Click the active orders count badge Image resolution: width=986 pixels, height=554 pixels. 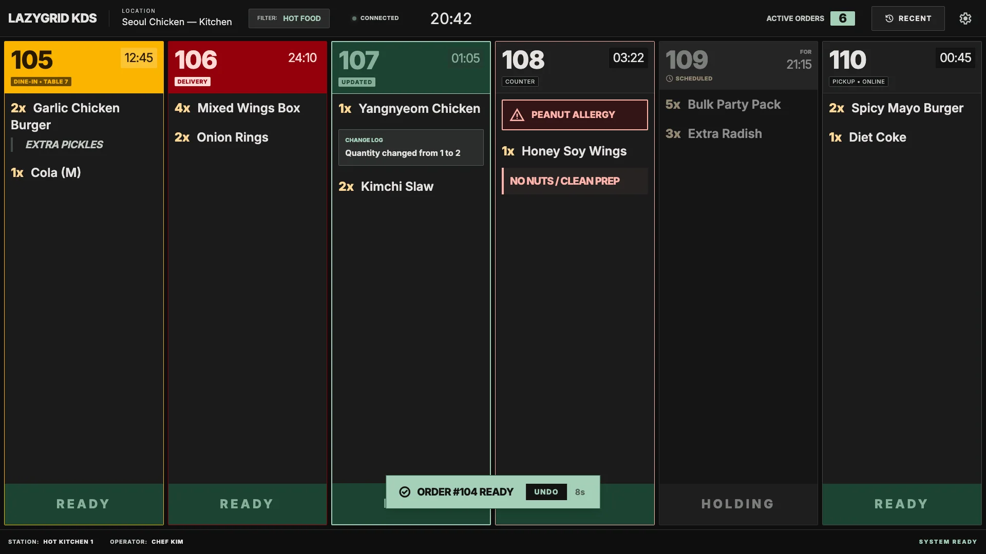(843, 18)
